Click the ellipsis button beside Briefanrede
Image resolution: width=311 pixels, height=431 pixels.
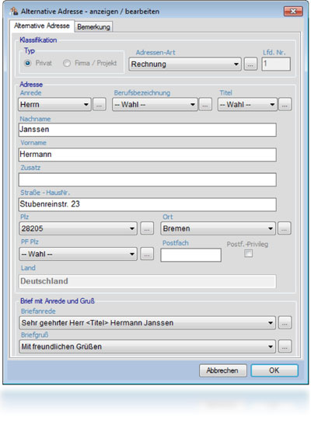[x=285, y=323]
